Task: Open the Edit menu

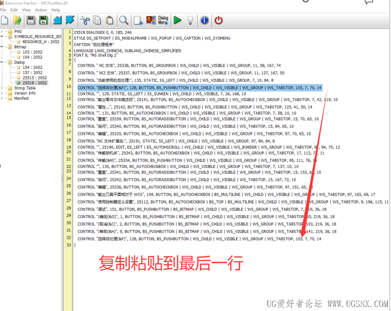Action: tap(14, 10)
